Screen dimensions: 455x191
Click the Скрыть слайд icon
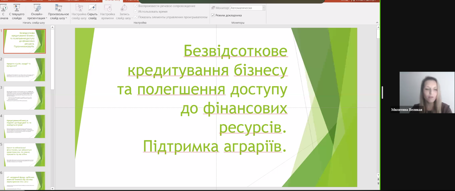click(x=92, y=8)
